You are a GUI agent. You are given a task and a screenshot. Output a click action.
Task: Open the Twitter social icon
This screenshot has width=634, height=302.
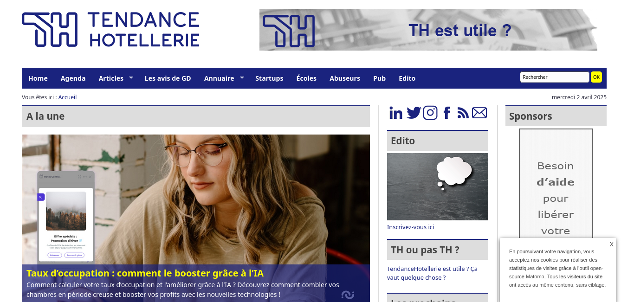414,113
